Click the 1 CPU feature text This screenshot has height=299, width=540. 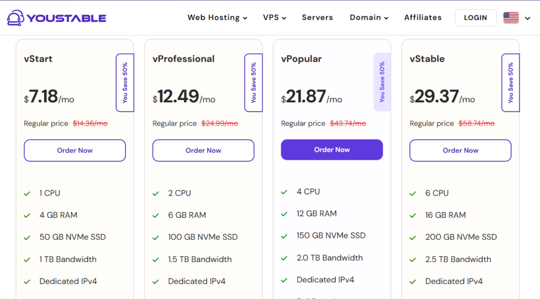(x=50, y=193)
